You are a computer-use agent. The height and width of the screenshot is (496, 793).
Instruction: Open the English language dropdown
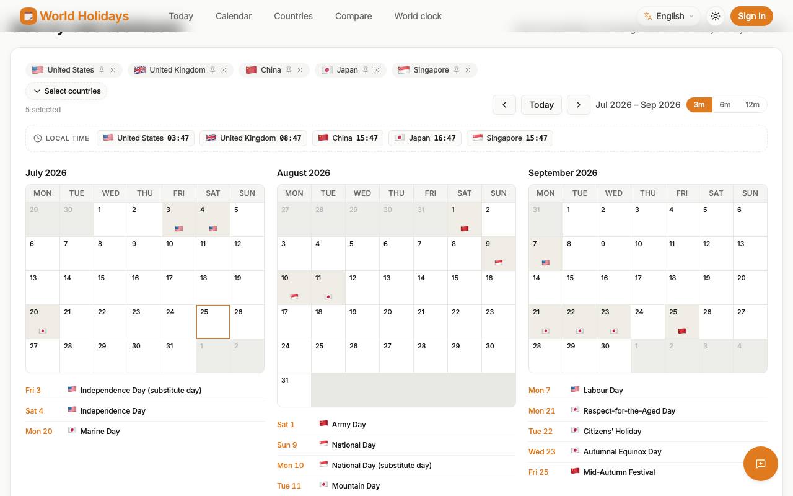tap(669, 16)
